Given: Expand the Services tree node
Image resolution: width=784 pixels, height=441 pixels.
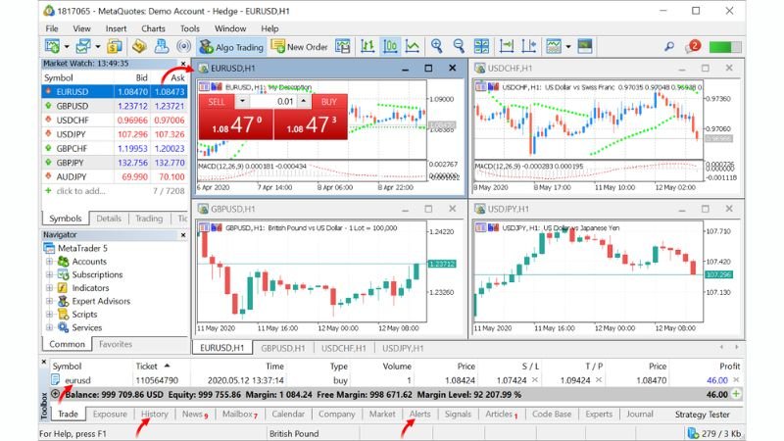Looking at the screenshot, I should (49, 327).
